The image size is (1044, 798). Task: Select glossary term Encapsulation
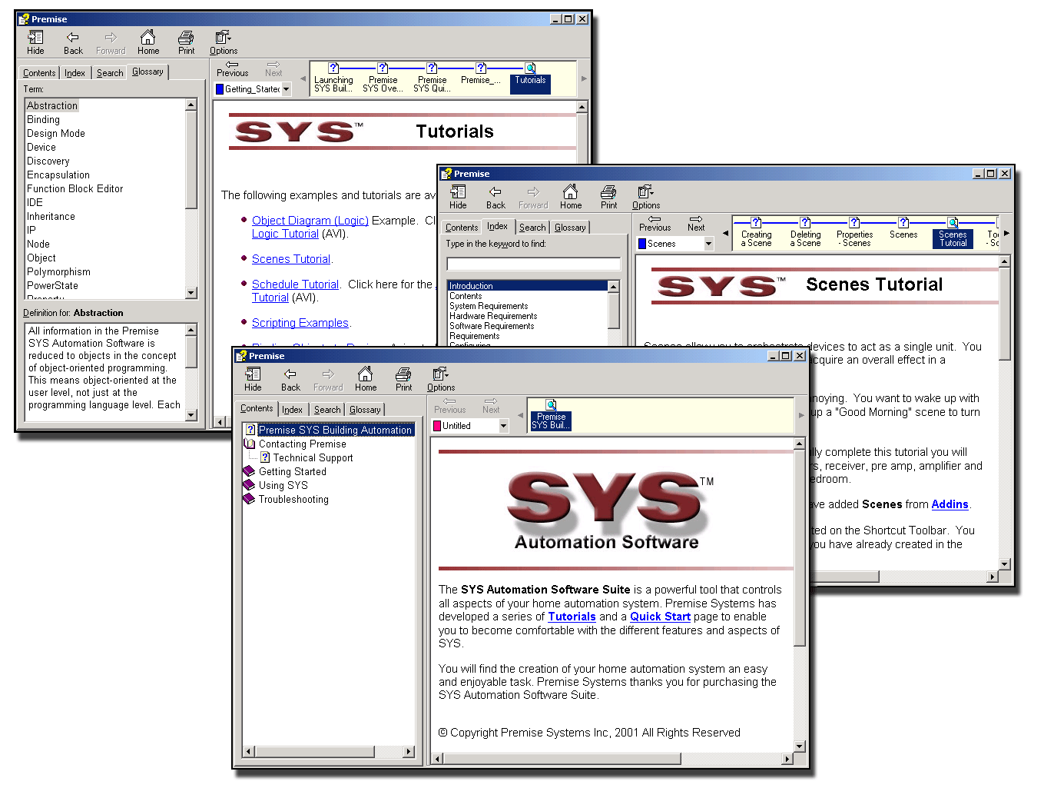point(58,175)
